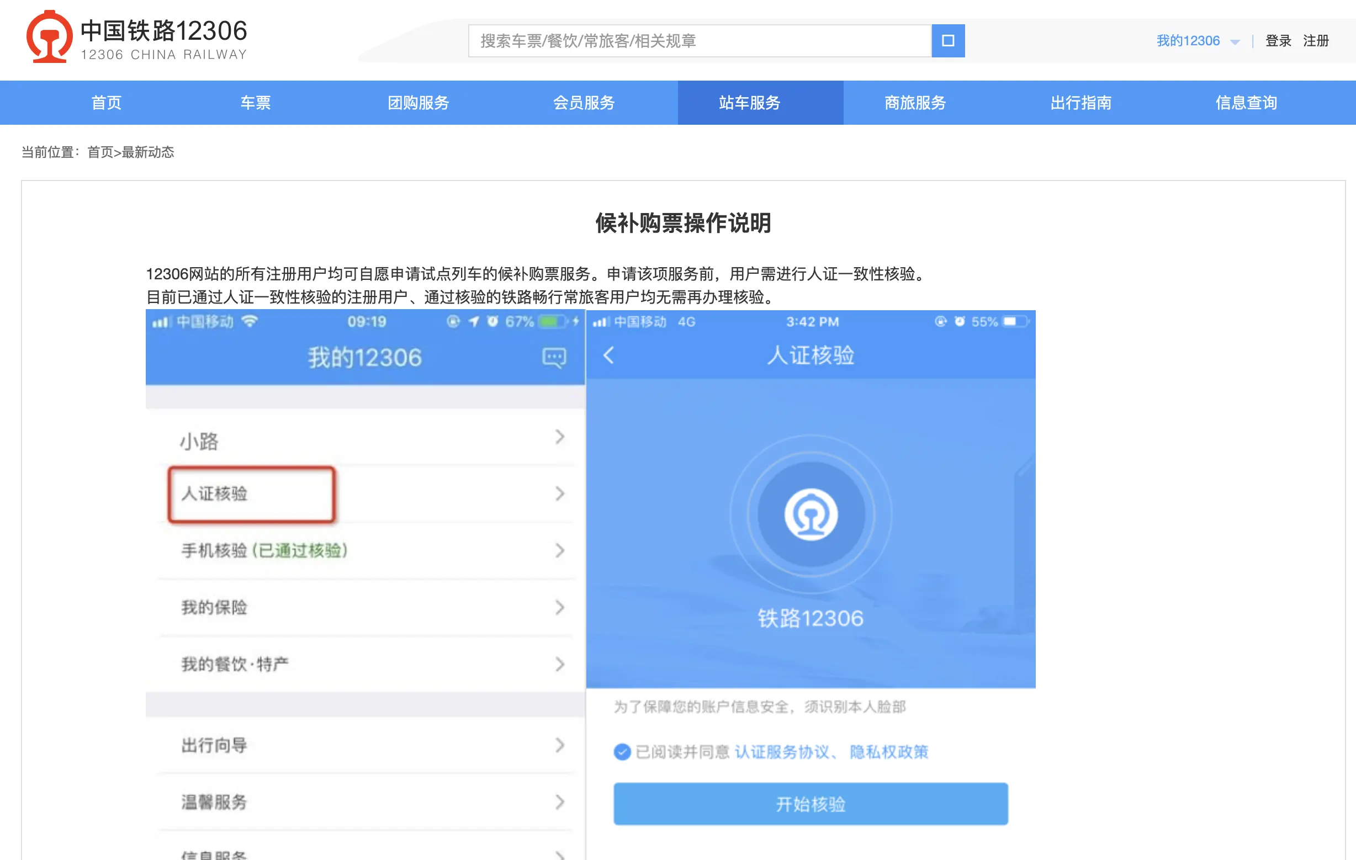1356x860 pixels.
Task: Tap the chevron on 我的保险 row
Action: [x=559, y=607]
